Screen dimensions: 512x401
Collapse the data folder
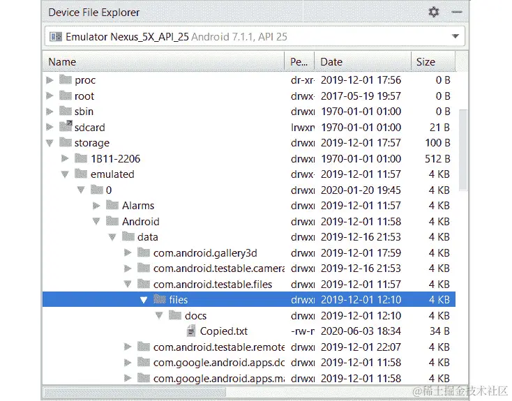pos(112,237)
